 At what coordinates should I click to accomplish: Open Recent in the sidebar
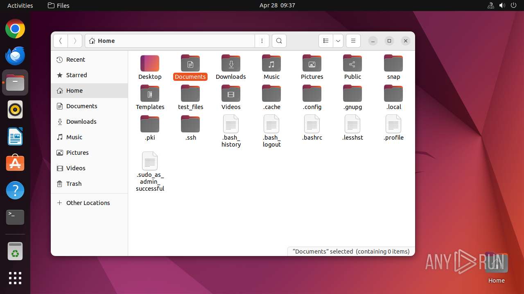coord(89,60)
